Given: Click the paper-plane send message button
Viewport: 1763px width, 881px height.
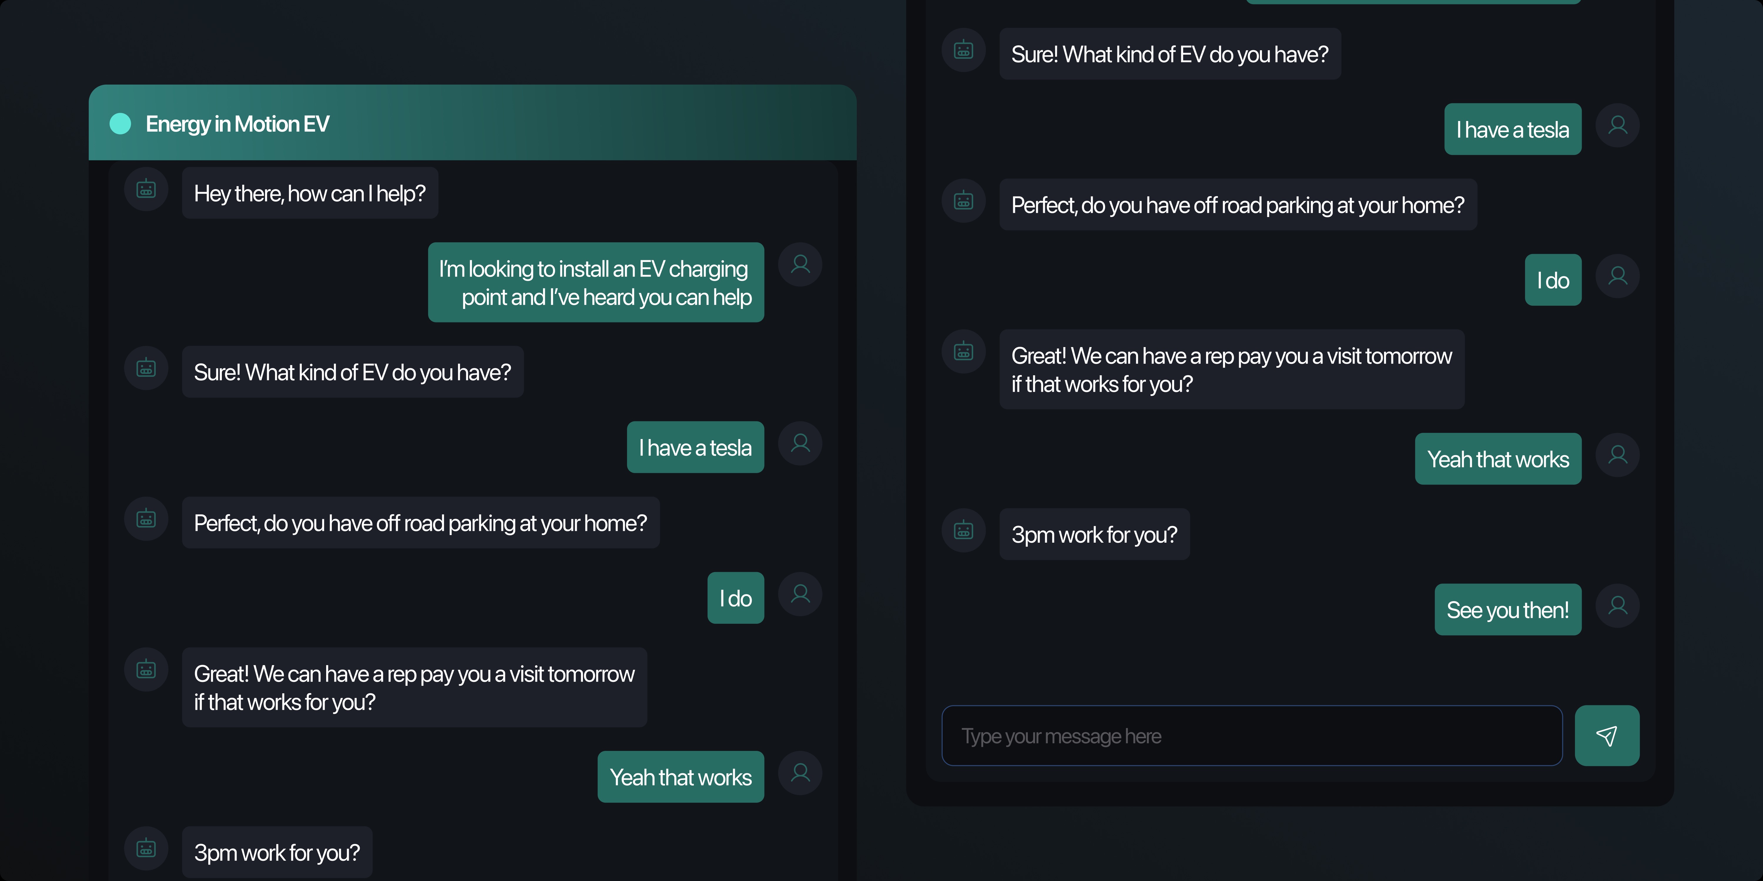Looking at the screenshot, I should coord(1606,735).
